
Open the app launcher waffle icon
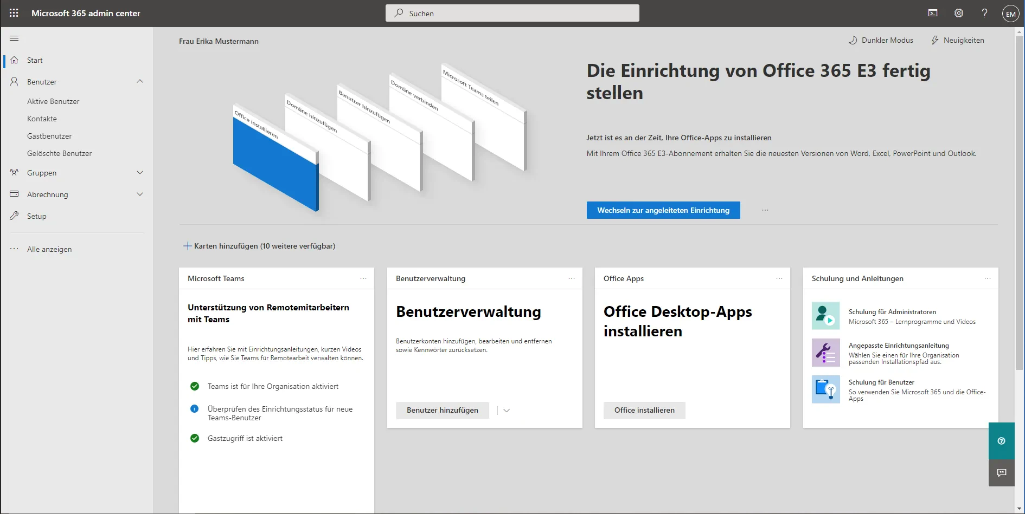[14, 13]
